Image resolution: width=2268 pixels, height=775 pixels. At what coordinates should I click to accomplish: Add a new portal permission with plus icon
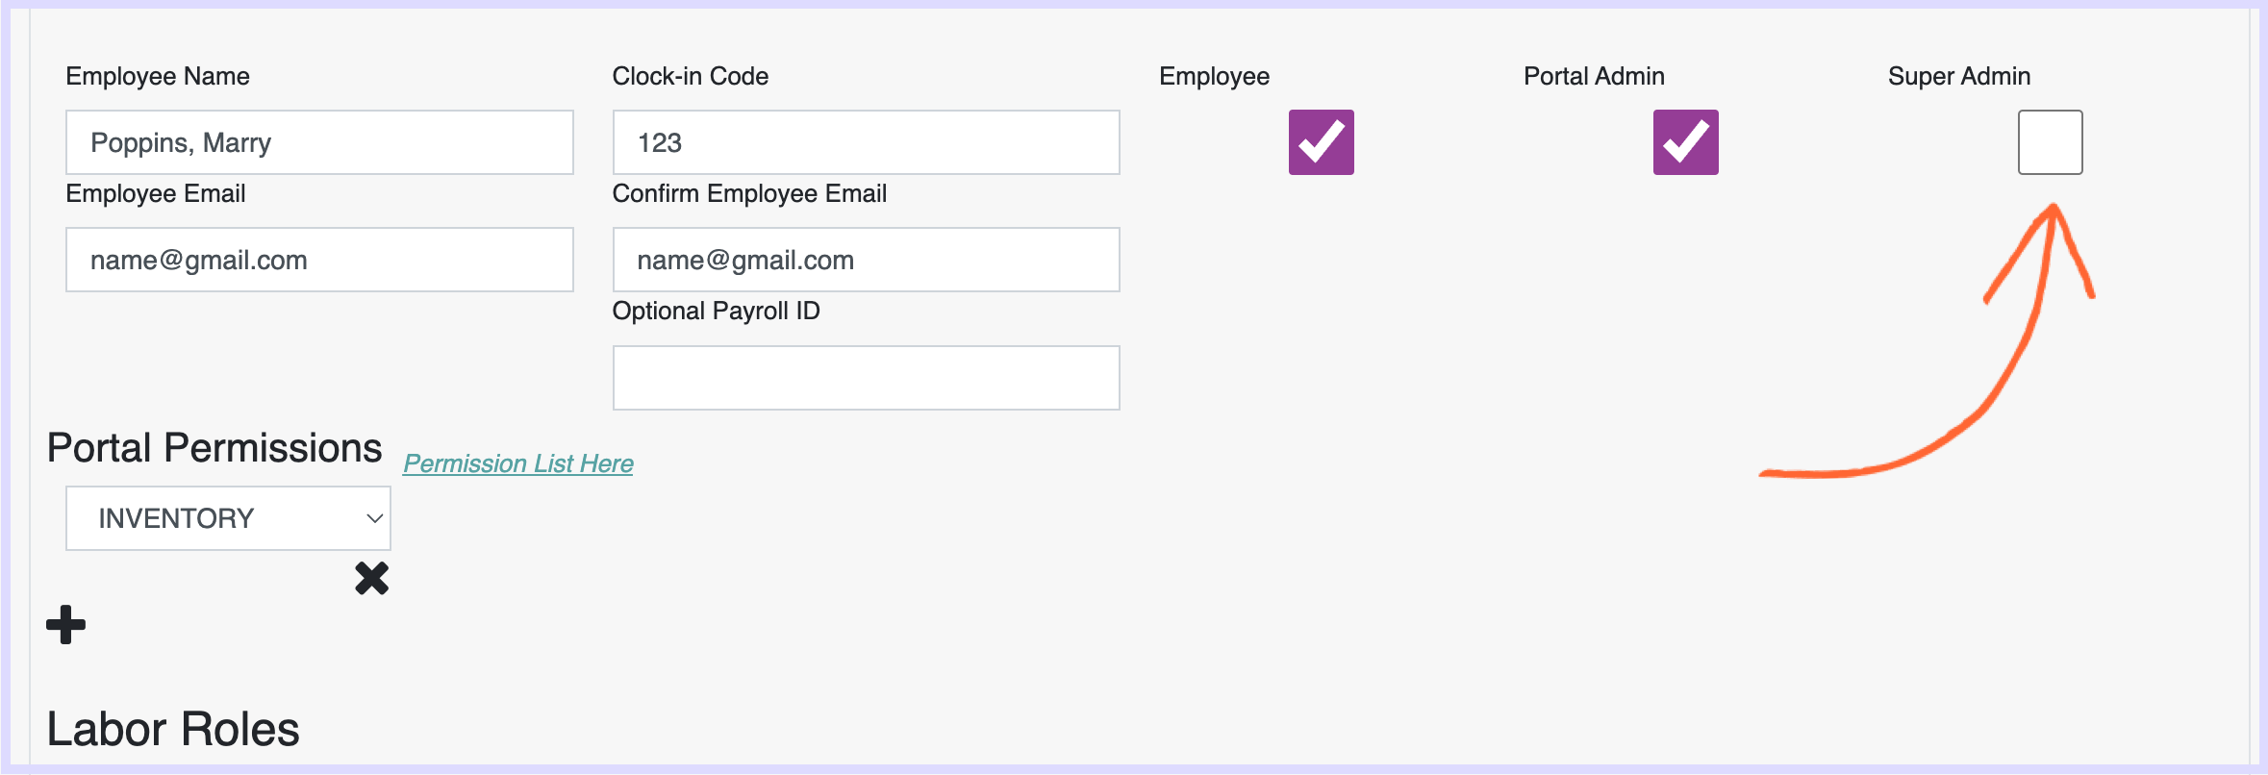tap(65, 624)
